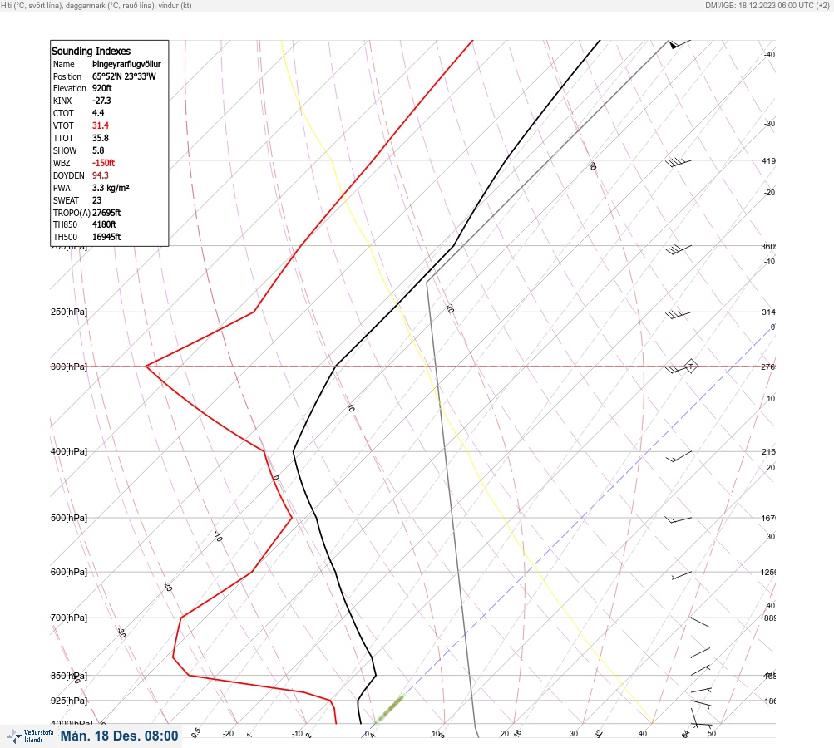This screenshot has height=748, width=834.
Task: Click the topmost wind barb with pennant
Action: click(679, 44)
